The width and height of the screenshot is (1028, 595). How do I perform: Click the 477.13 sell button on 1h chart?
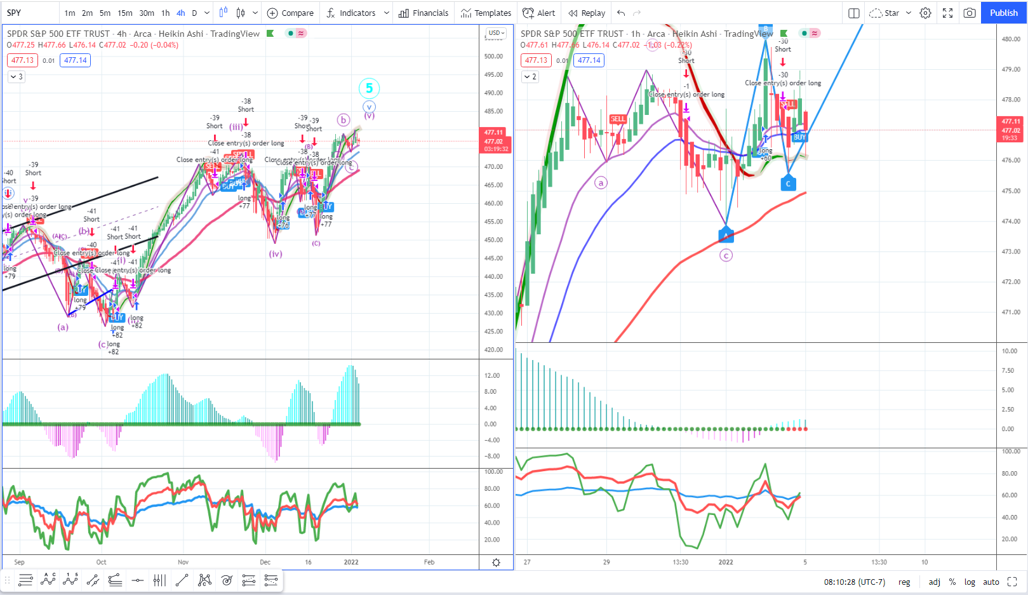pos(536,60)
